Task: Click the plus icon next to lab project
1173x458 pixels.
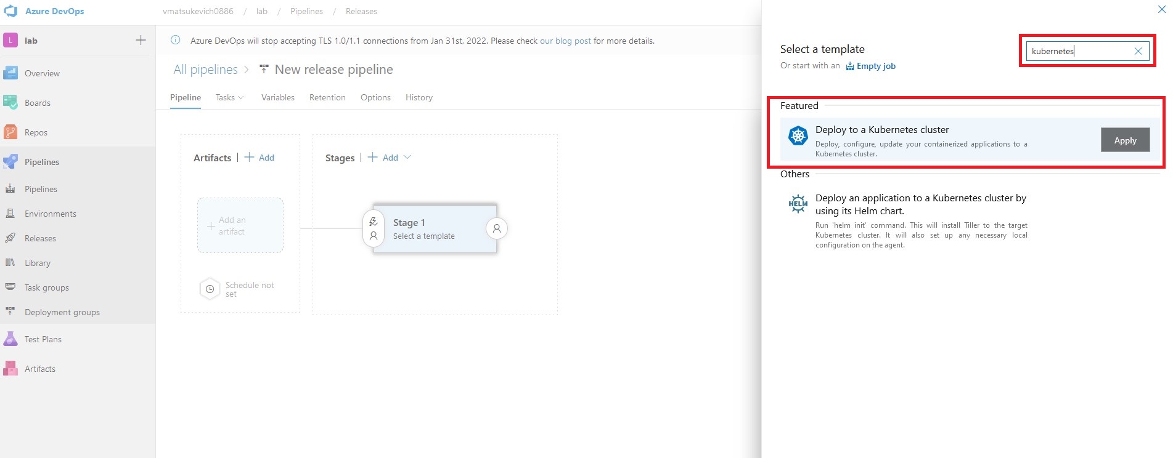Action: pos(141,41)
